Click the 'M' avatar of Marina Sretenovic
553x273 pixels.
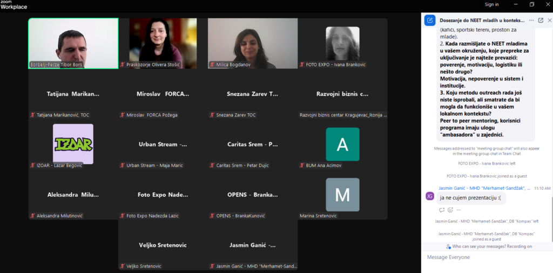click(x=342, y=195)
